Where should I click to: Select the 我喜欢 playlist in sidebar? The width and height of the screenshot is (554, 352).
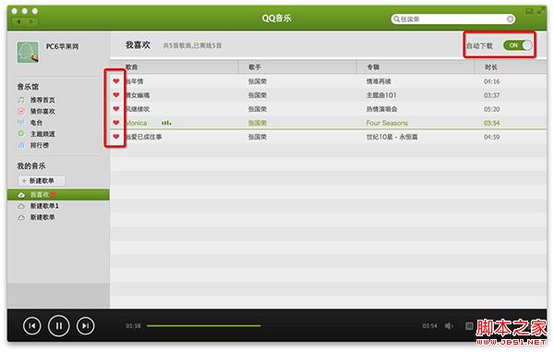tap(58, 195)
